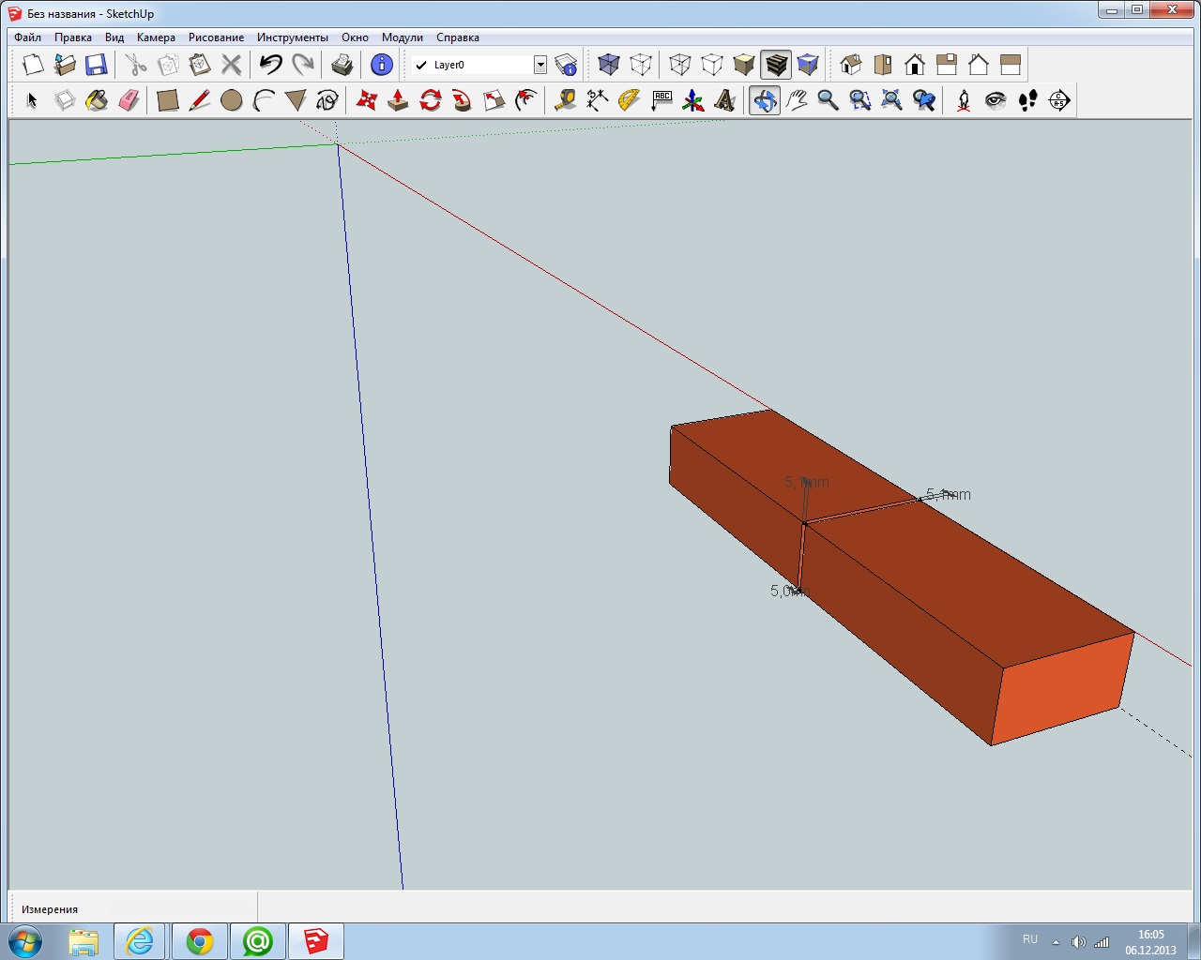Click the Zoom Extents icon
Screen dimensions: 1201x960
[891, 100]
